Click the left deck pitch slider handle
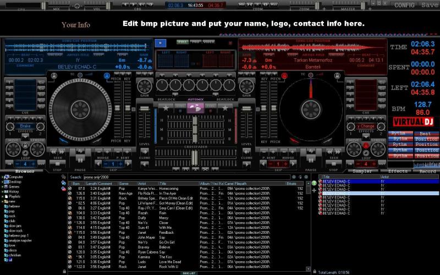Viewport: 440px width, 275px height. click(117, 108)
